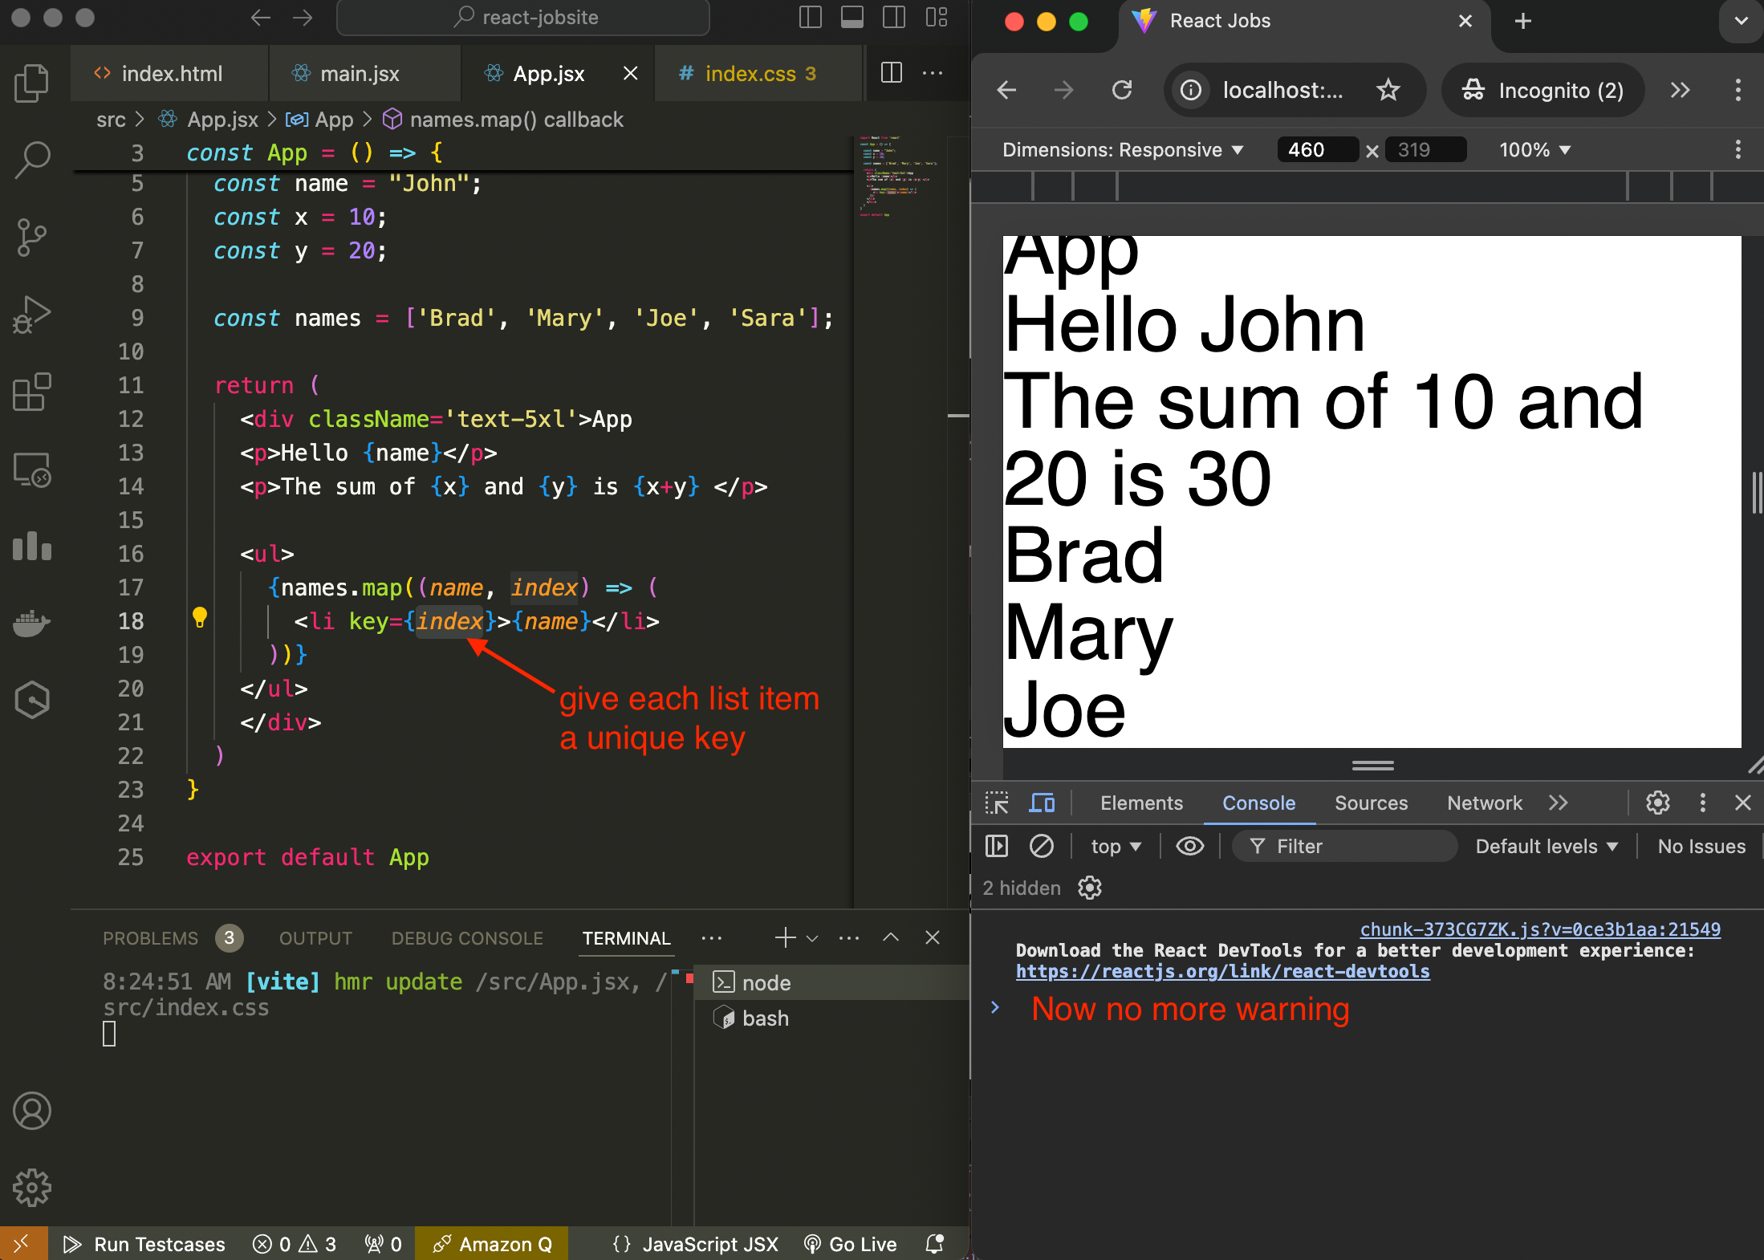
Task: Open Source Control view
Action: (x=32, y=238)
